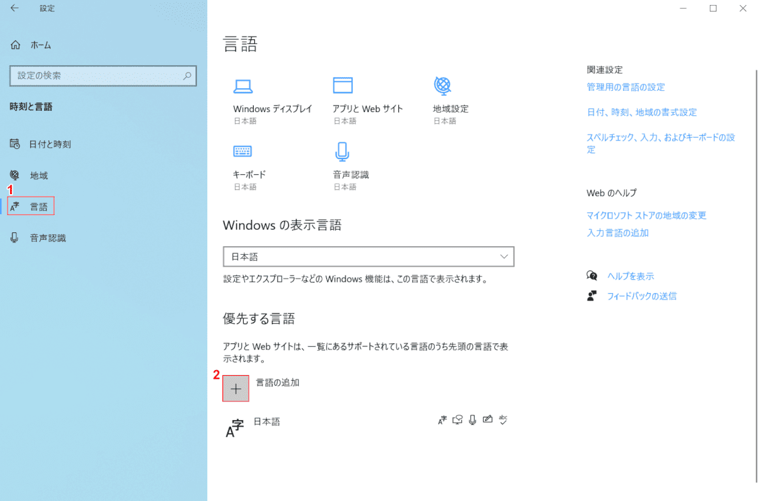
Task: Open 日付、時刻、地域の書式設定 link
Action: click(641, 112)
